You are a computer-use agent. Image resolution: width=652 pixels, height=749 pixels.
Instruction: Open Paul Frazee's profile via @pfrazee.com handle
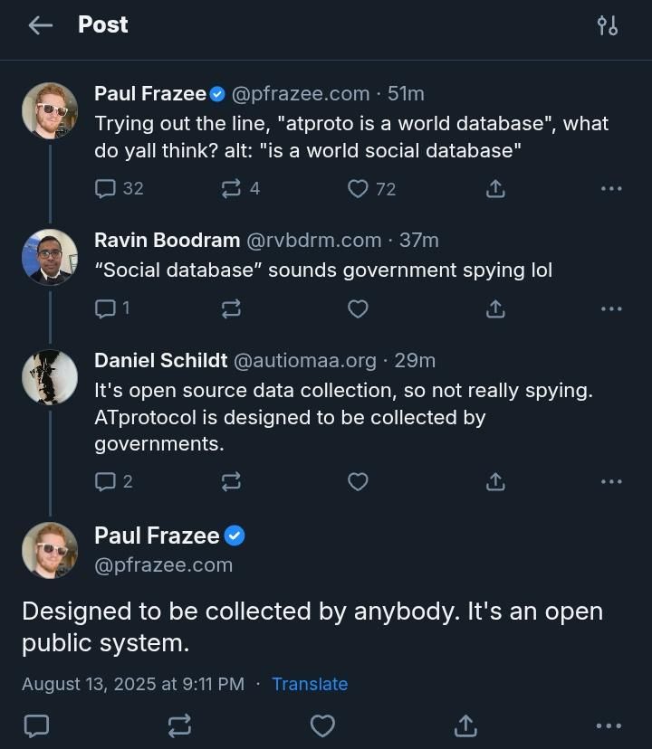pyautogui.click(x=163, y=564)
